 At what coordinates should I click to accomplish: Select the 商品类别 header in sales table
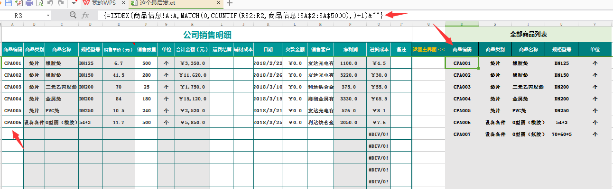coord(34,49)
